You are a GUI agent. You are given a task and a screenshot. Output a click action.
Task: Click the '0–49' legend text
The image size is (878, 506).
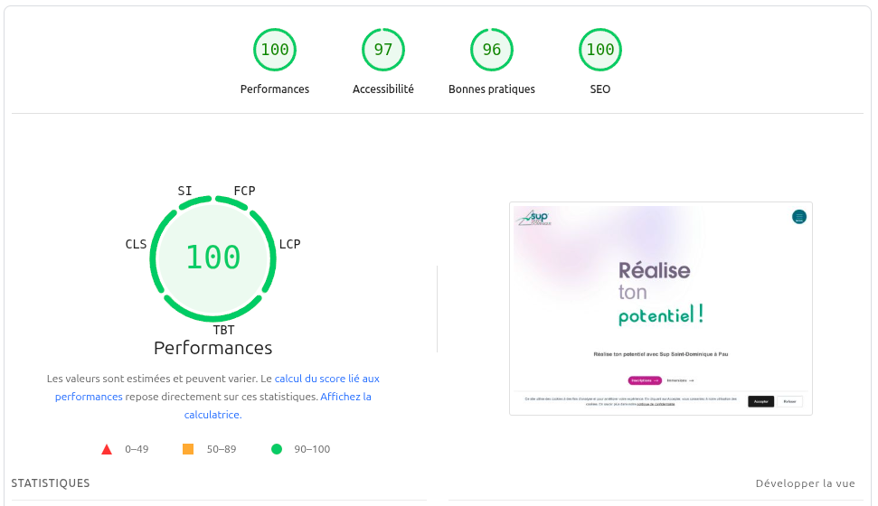137,449
